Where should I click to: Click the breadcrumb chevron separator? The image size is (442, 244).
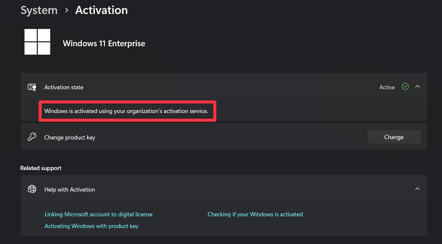(x=66, y=10)
